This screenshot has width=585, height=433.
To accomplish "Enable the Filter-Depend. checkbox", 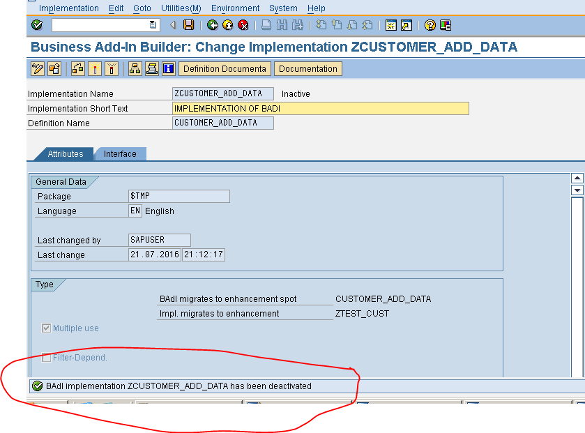I will point(46,357).
